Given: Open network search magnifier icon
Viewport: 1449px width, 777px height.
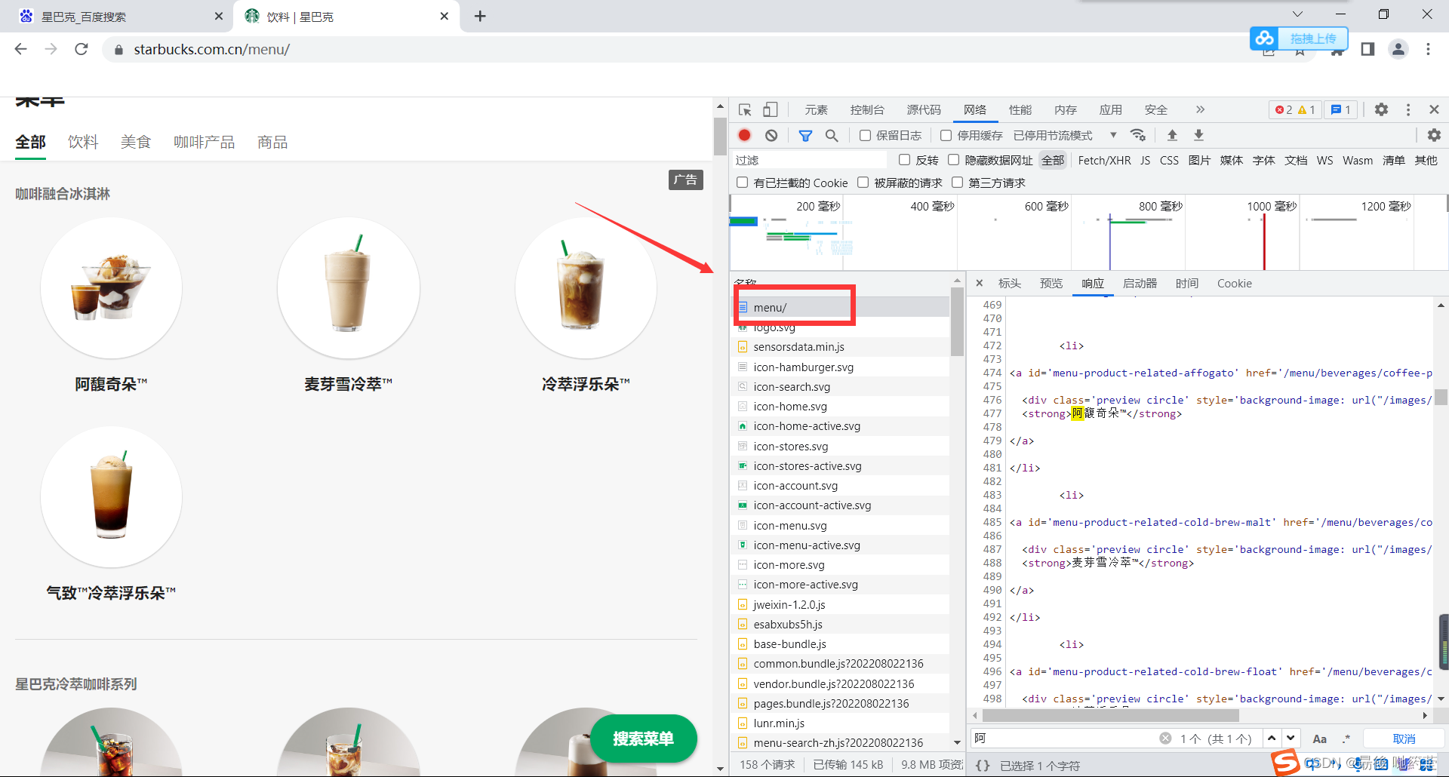Looking at the screenshot, I should click(x=832, y=135).
